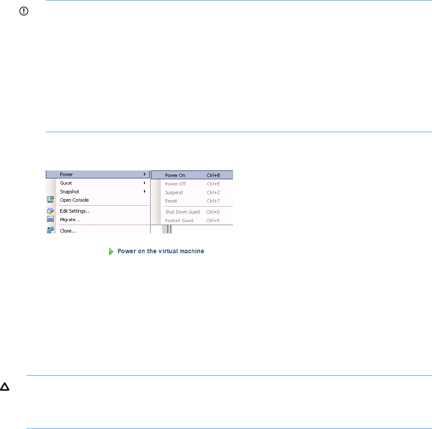Click the Snapshot submenu arrow
This screenshot has width=432, height=429.
(144, 192)
